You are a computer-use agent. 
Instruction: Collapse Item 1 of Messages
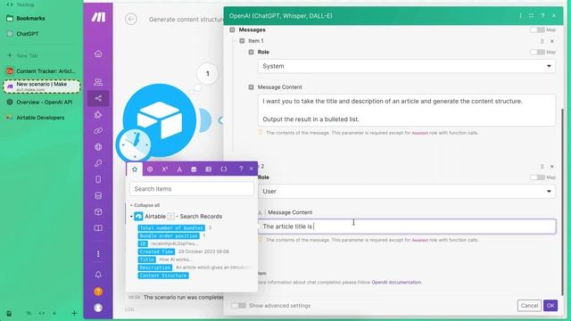click(x=242, y=41)
